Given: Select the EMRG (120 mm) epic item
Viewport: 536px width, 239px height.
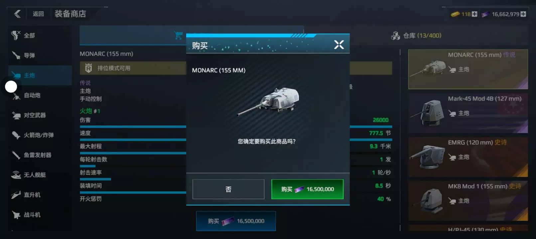Looking at the screenshot, I should click(468, 157).
